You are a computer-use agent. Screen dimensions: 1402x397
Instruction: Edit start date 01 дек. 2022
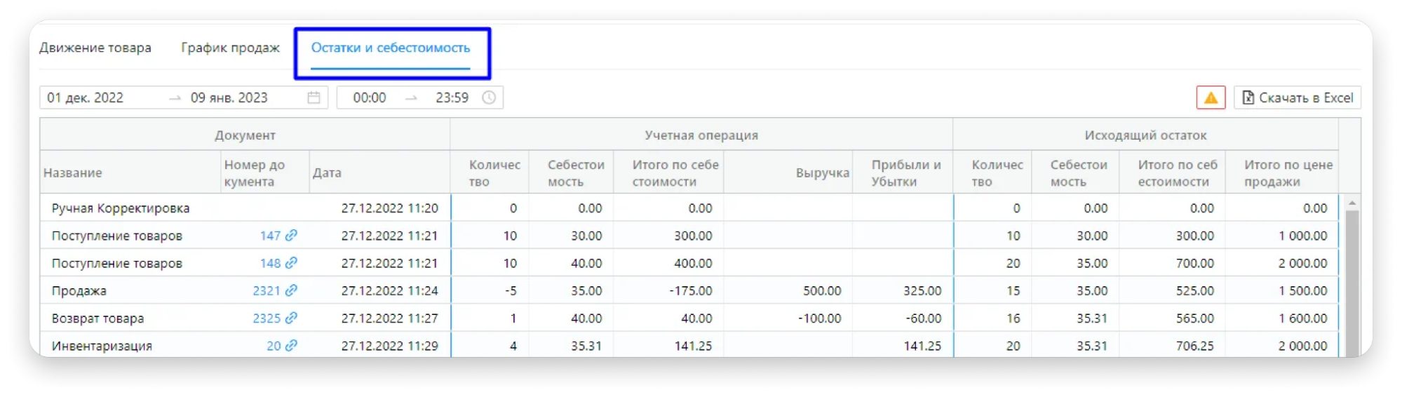85,97
